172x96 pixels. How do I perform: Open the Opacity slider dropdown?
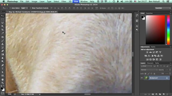(x=170, y=70)
